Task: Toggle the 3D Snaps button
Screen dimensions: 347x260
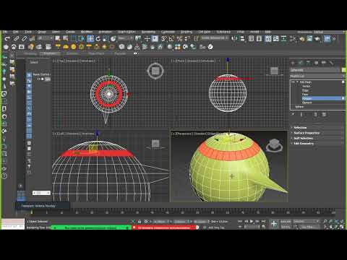Action: 164,38
